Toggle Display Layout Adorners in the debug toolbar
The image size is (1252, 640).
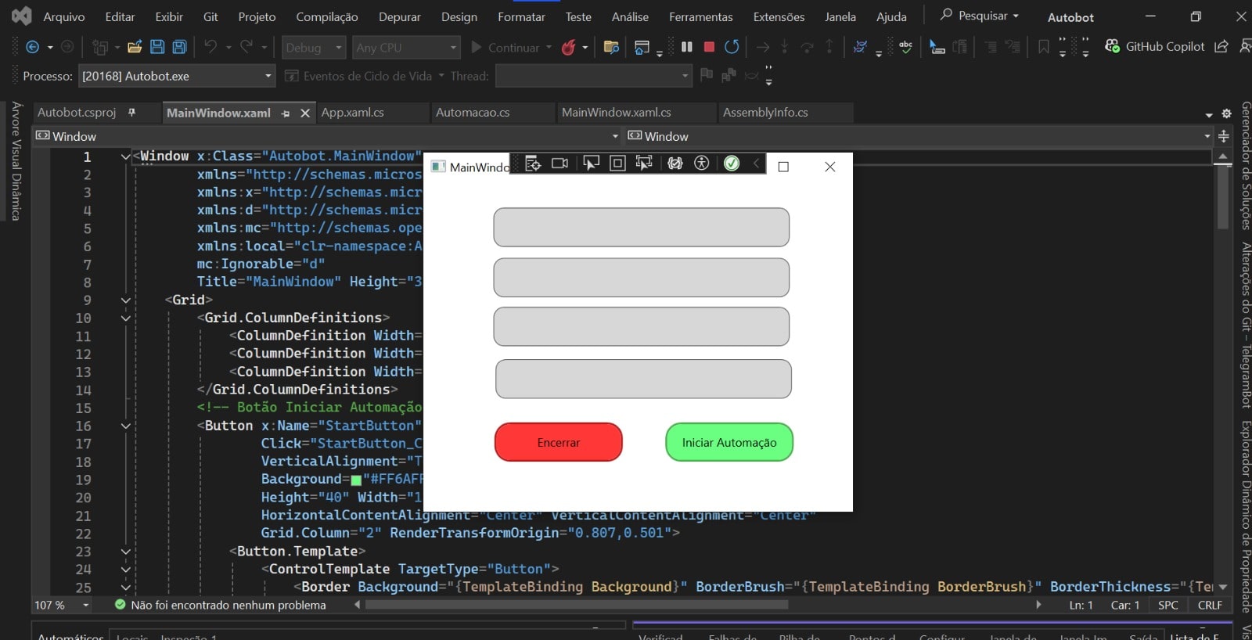[617, 163]
